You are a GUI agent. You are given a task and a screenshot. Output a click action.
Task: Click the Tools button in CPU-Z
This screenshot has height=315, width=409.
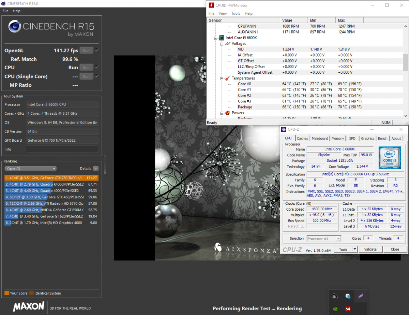click(343, 249)
